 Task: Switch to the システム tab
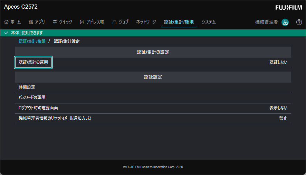pyautogui.click(x=208, y=22)
